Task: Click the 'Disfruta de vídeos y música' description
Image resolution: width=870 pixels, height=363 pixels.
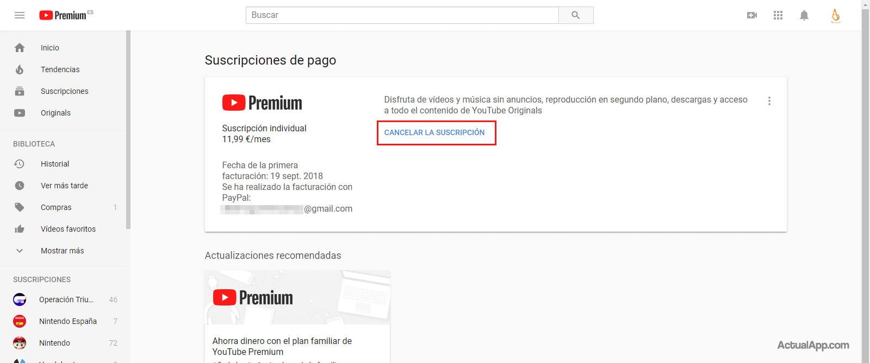Action: tap(566, 105)
